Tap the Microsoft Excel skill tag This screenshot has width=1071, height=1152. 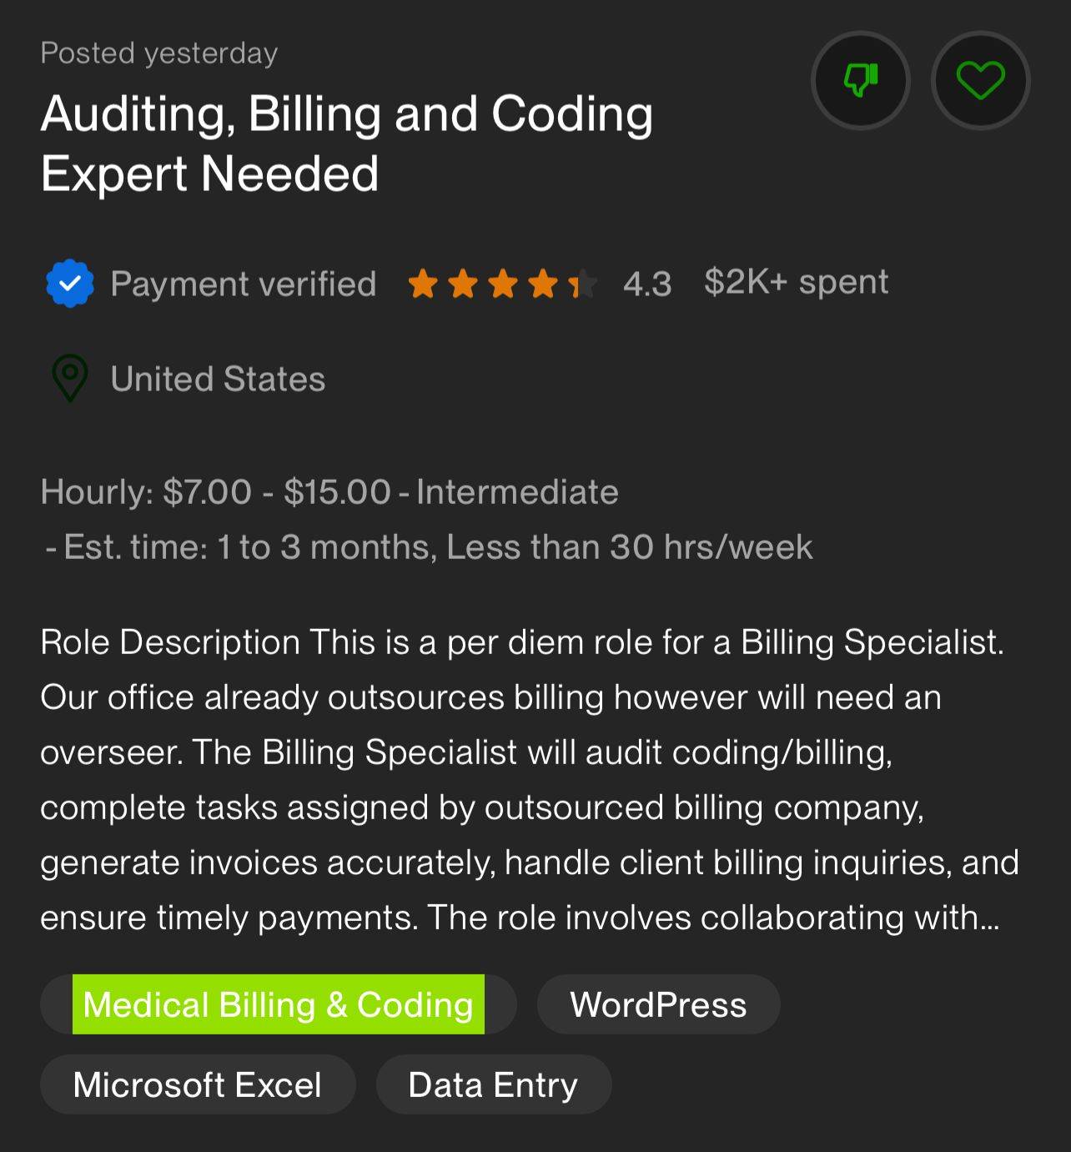198,1084
